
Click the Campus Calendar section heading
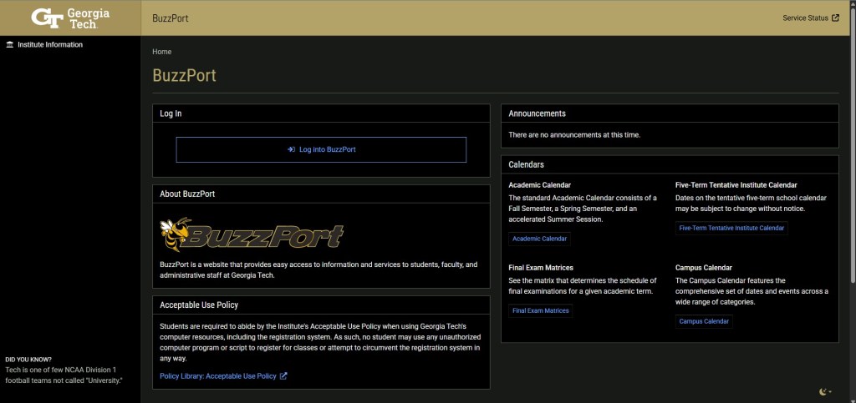click(x=703, y=268)
